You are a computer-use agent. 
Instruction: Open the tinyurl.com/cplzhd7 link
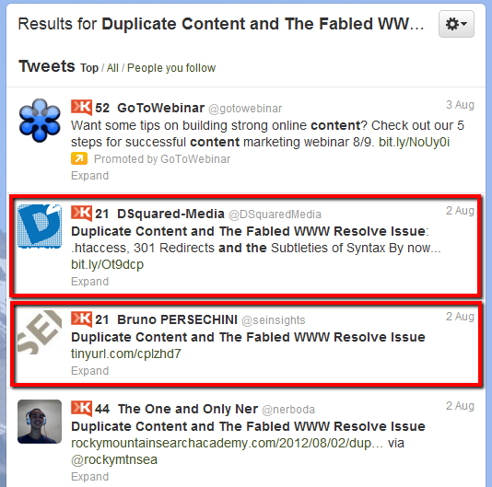click(x=126, y=354)
